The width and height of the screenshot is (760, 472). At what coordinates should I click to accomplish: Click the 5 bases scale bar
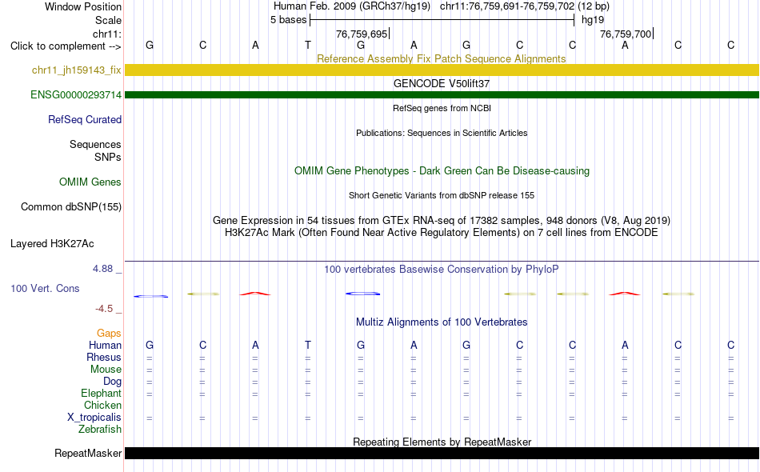coord(442,20)
